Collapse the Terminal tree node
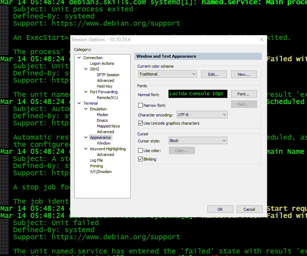Screen dimensions: 307x256 (79, 103)
